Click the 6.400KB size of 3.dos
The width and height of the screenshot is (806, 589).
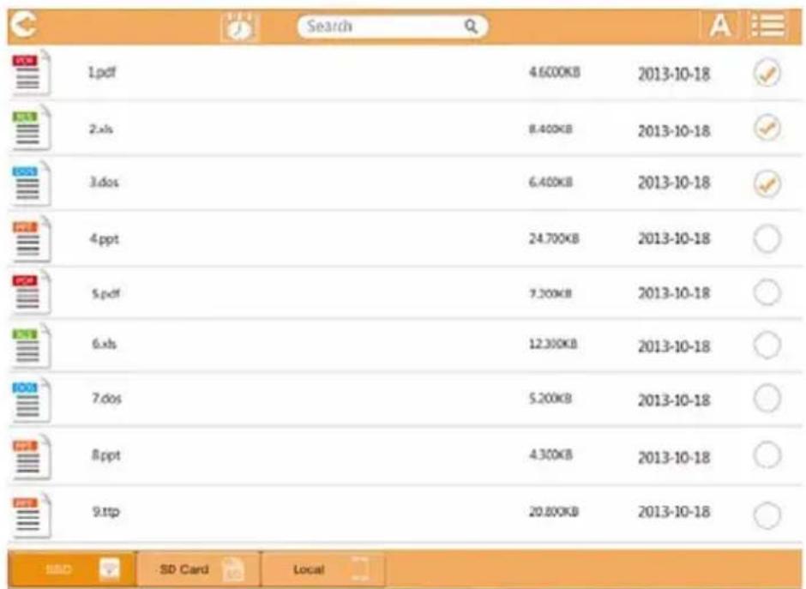(550, 183)
